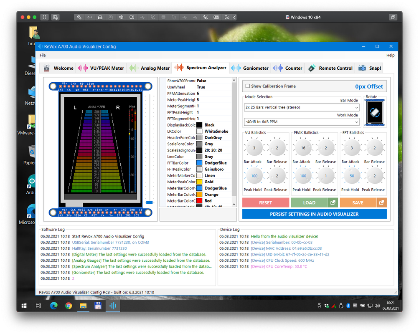Click the LOAD button
Viewport: 419px width, 334px height.
coord(309,202)
